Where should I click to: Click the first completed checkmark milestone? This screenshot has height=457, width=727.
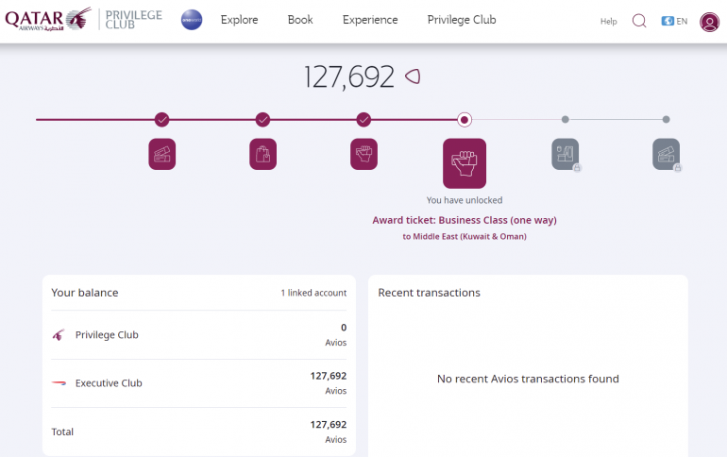[162, 120]
